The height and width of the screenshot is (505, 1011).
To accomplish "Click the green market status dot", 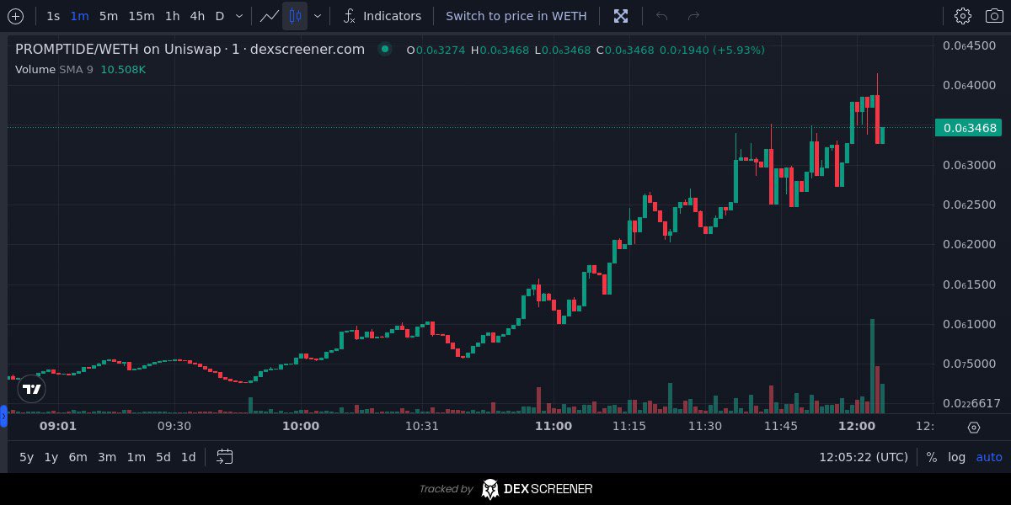I will point(385,49).
